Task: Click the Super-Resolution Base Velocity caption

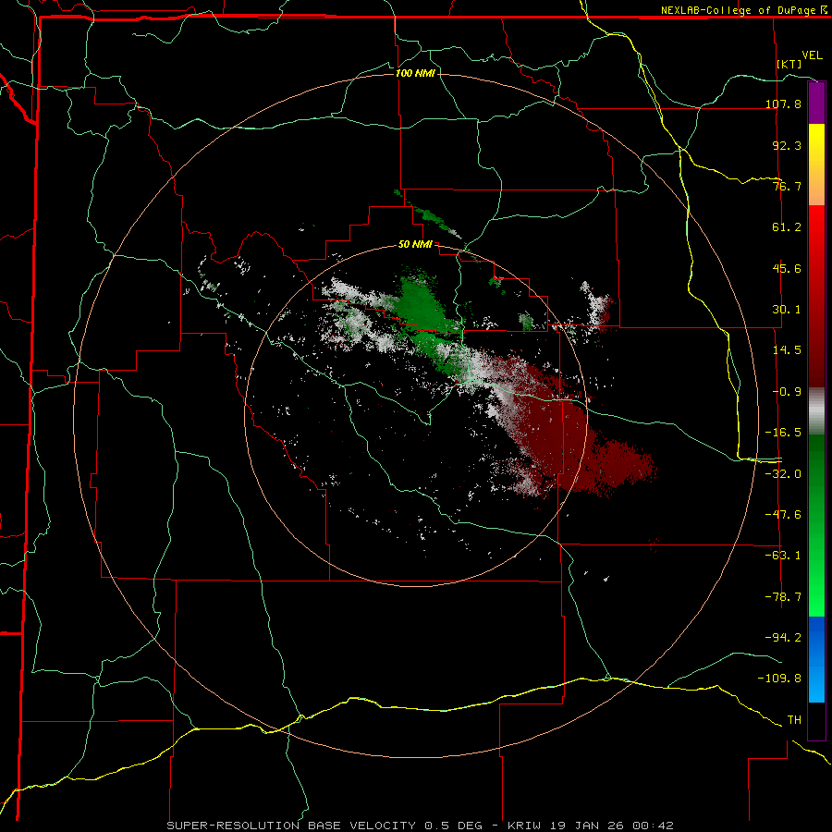Action: (x=421, y=826)
